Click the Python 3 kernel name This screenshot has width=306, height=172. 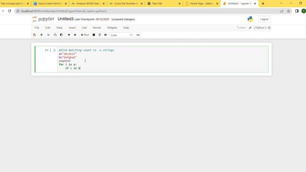click(x=261, y=28)
